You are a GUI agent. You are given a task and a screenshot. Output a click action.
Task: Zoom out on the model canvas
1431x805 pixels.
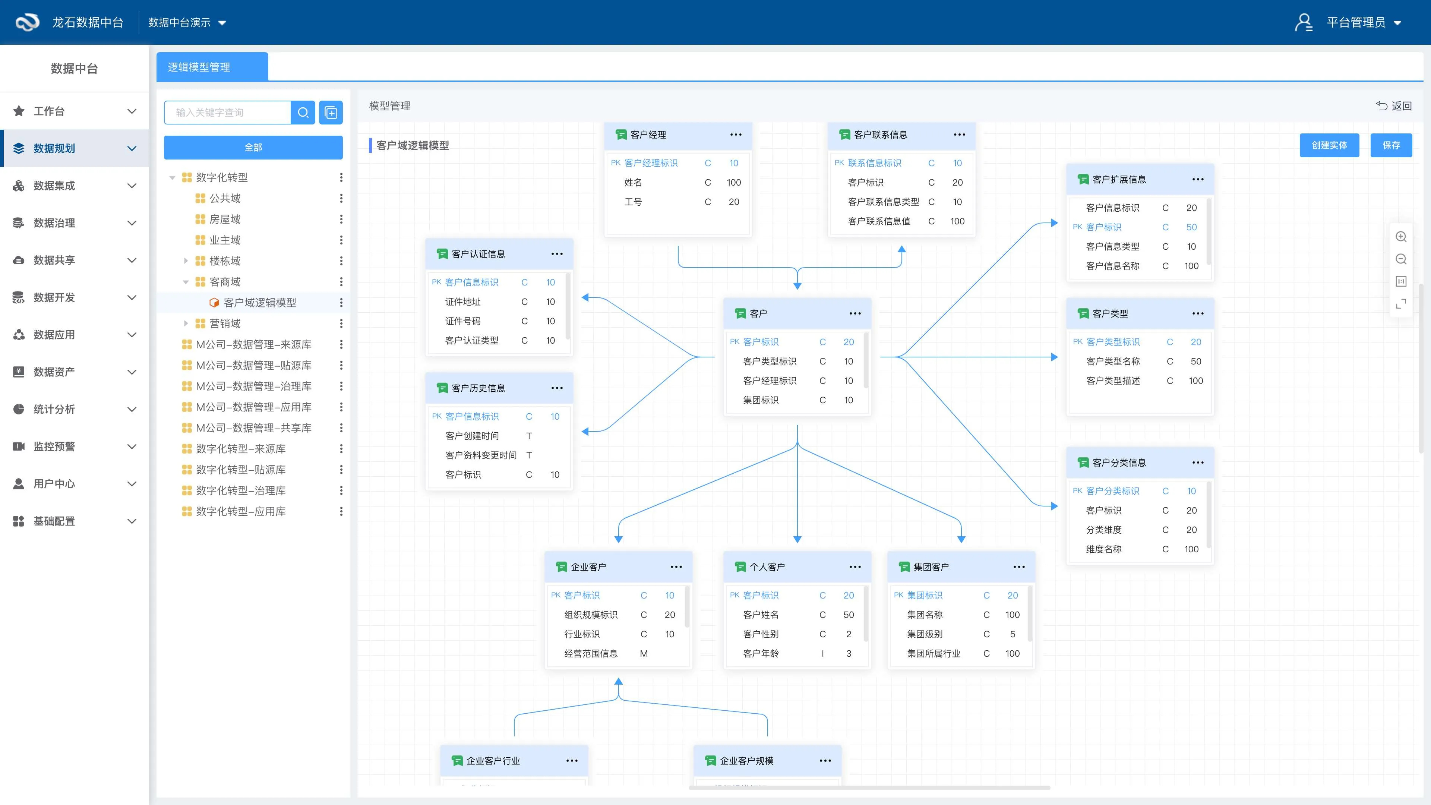point(1401,259)
